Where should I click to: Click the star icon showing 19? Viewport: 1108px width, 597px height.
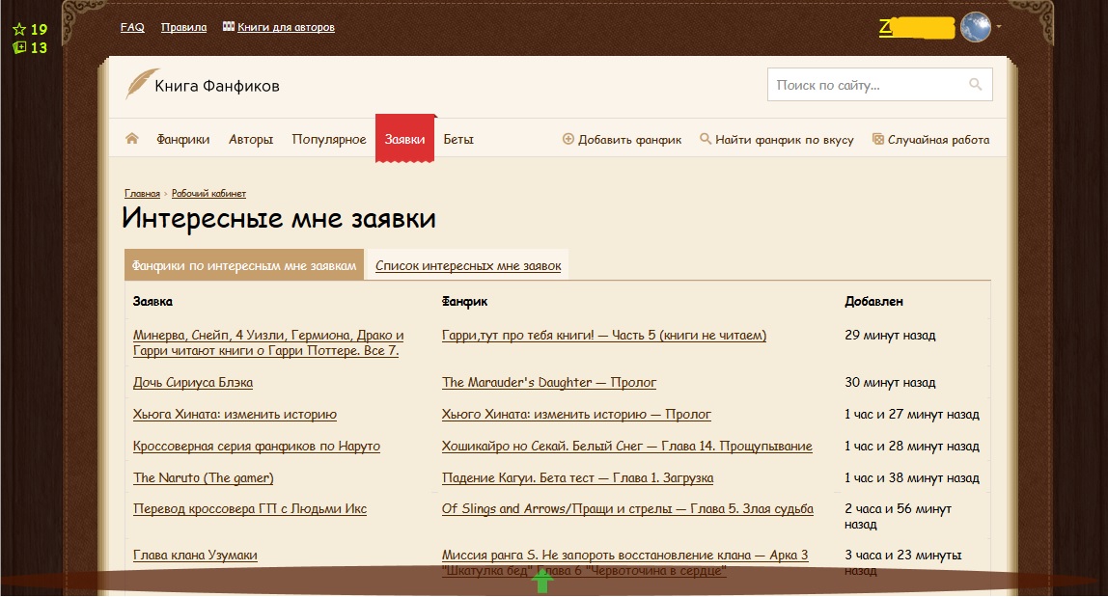coord(18,30)
